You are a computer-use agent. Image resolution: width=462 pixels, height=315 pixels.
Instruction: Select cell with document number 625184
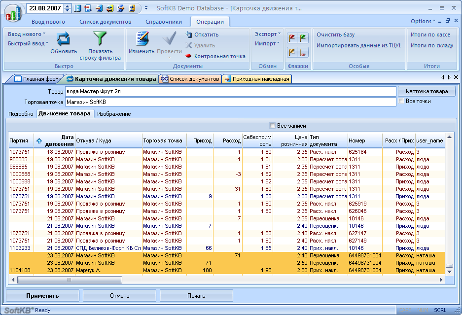365,152
